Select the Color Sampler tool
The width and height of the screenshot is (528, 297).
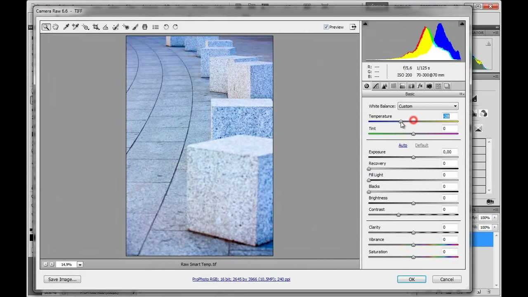pos(75,27)
